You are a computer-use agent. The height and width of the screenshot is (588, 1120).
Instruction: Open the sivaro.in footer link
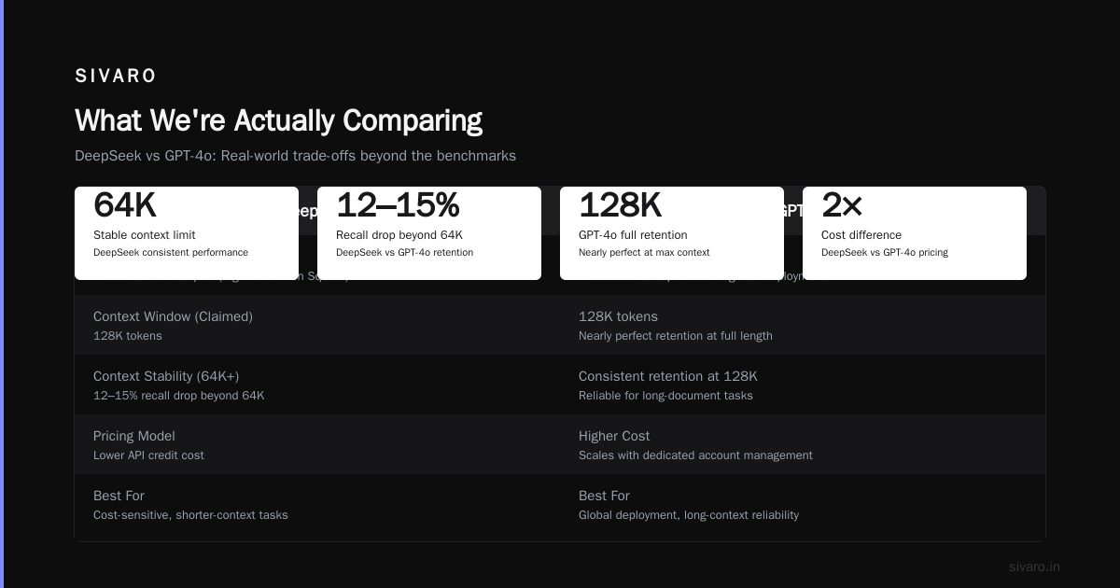point(1034,567)
